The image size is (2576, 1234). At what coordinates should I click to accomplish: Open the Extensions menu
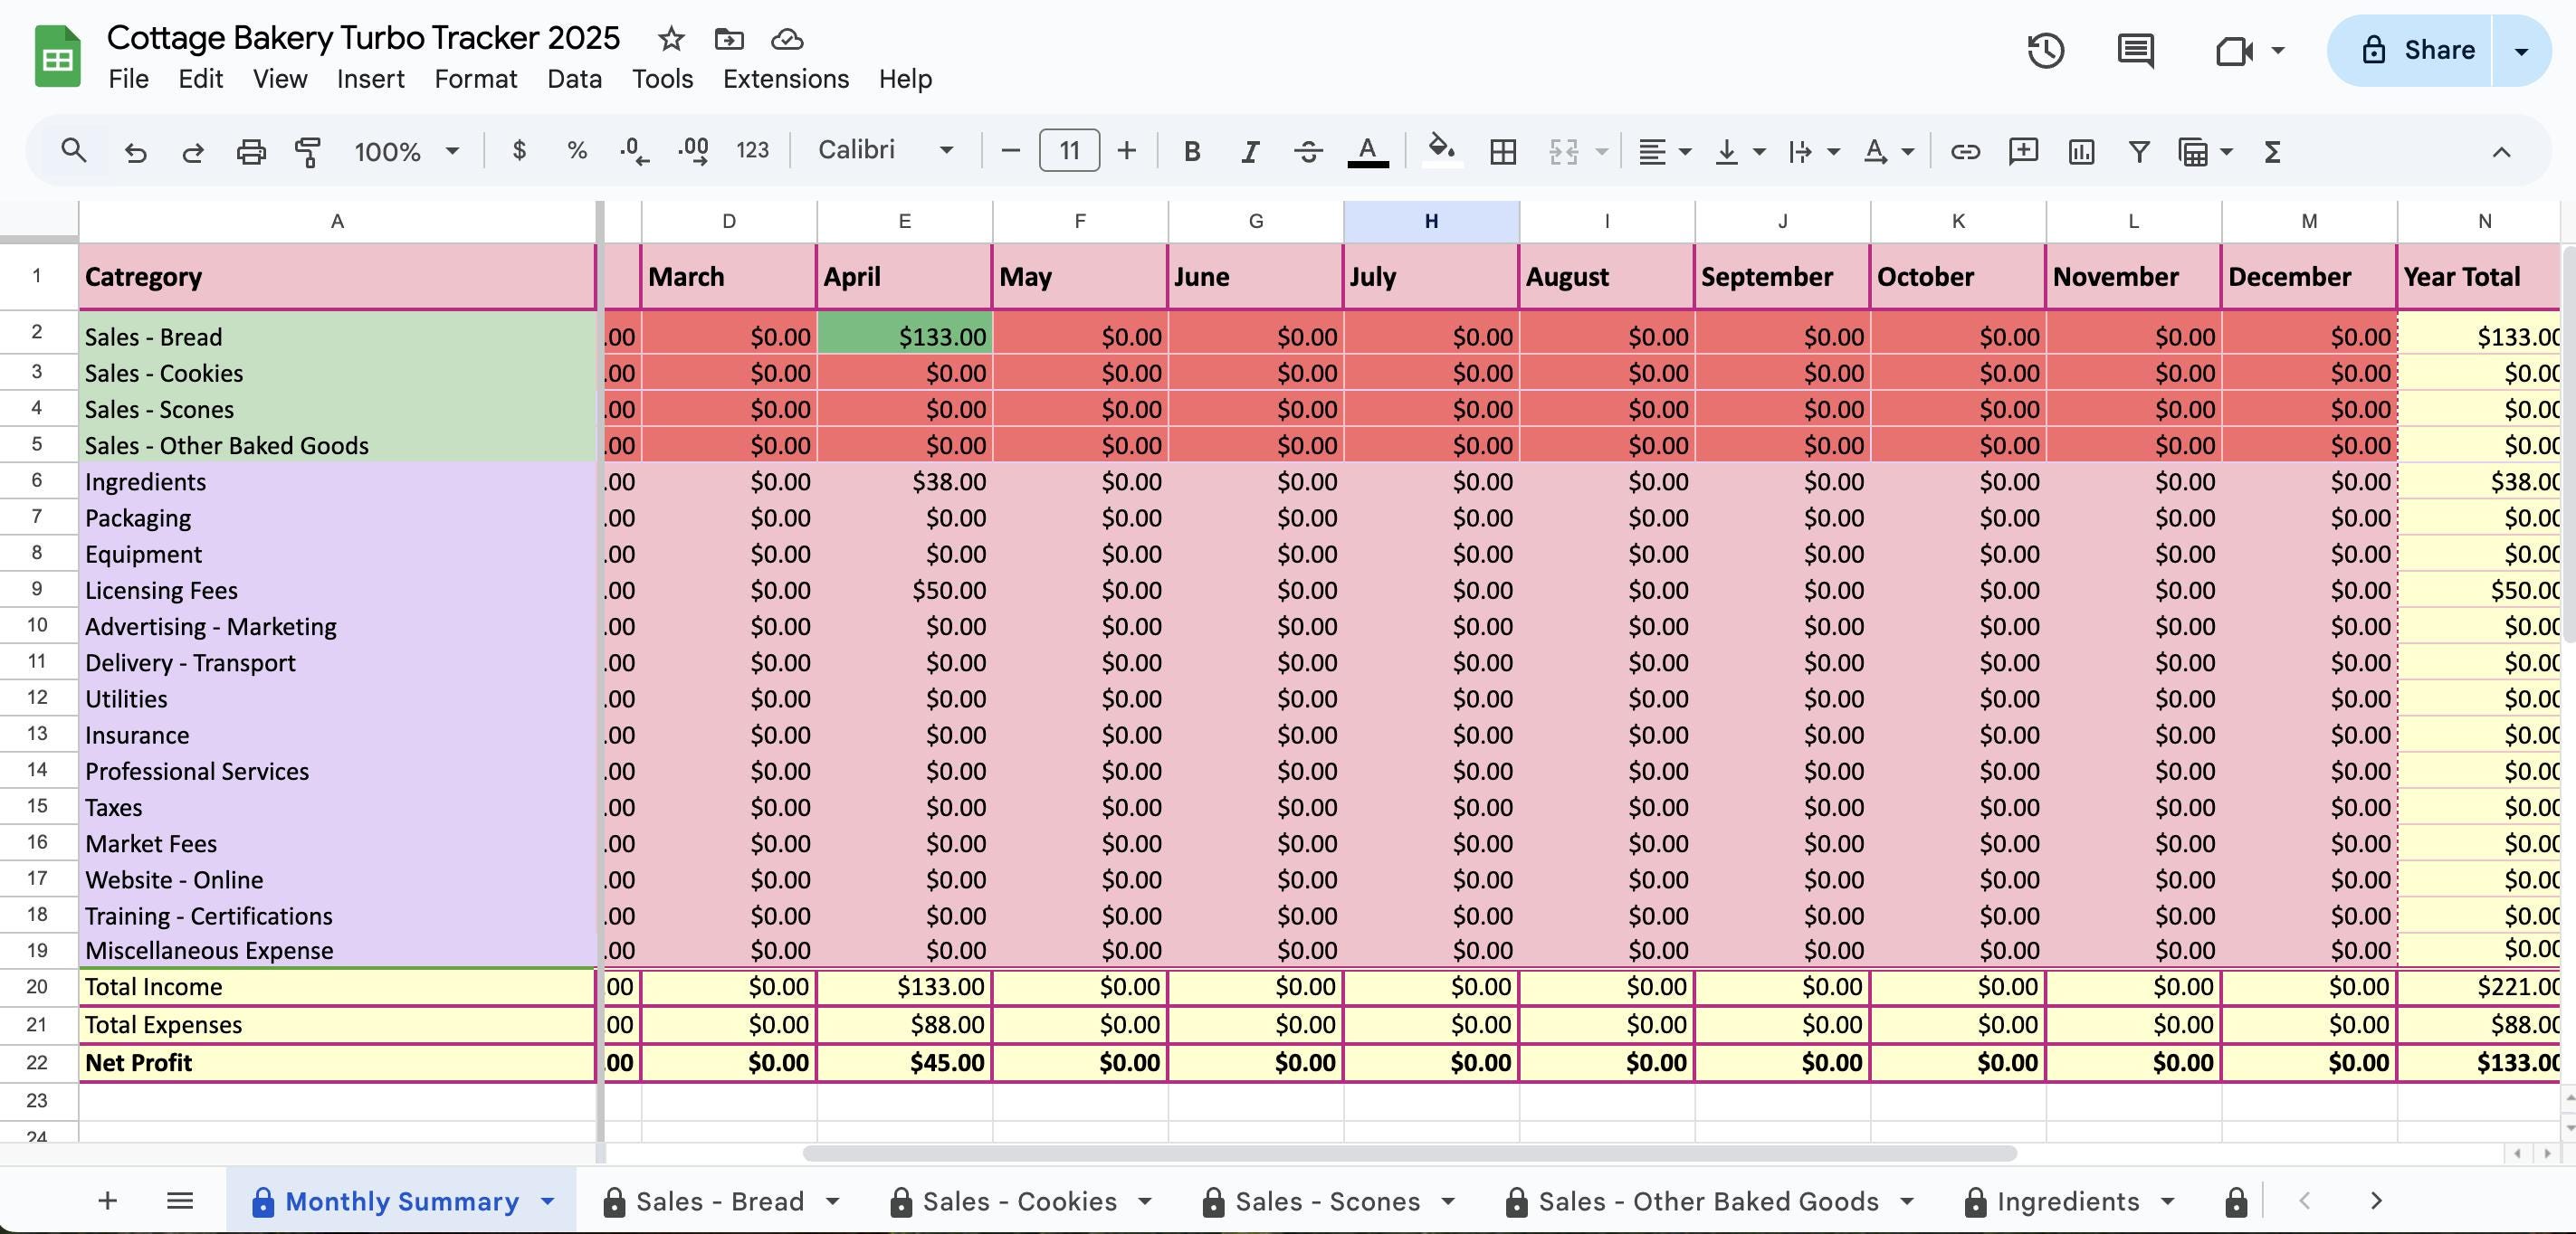(x=785, y=79)
